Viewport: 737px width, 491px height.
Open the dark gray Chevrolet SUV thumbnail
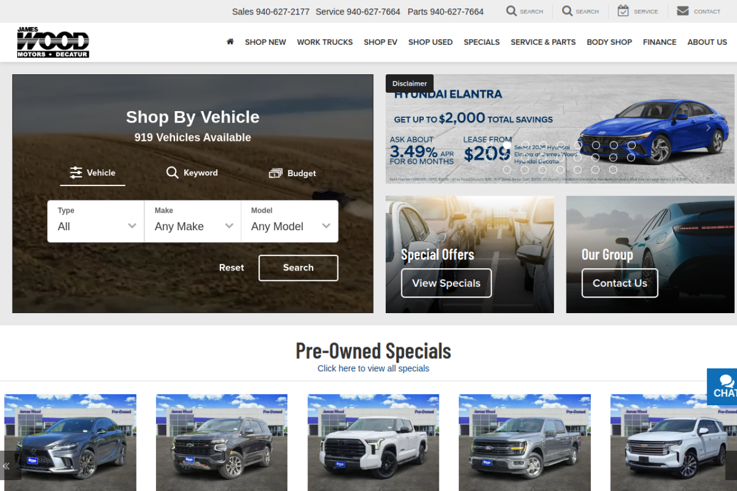[222, 442]
